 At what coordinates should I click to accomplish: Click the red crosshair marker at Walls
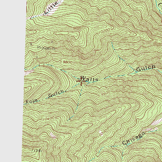click(x=81, y=81)
